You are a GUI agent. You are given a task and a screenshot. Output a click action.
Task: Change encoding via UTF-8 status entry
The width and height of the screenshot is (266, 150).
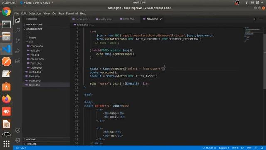coord(235,148)
